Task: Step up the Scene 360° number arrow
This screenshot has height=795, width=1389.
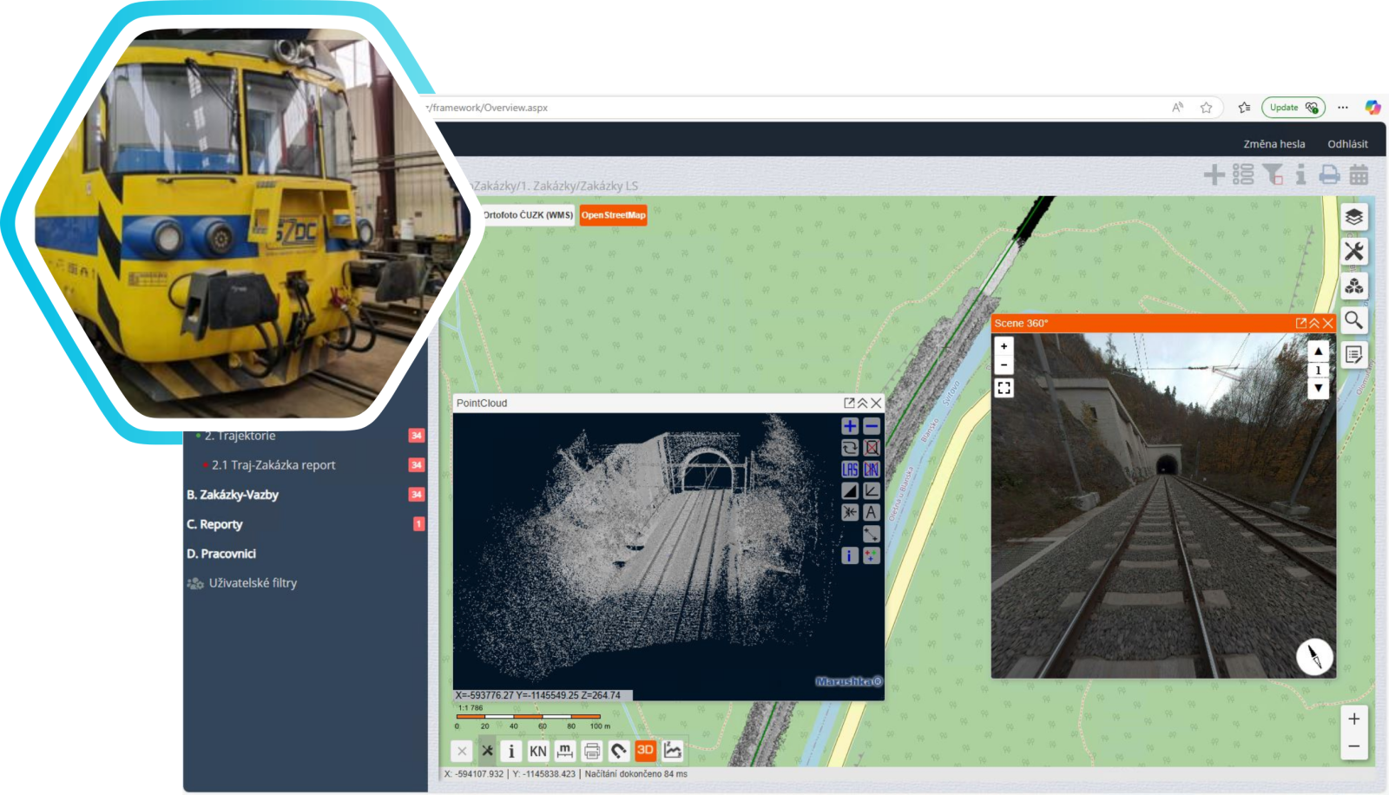Action: (1318, 352)
